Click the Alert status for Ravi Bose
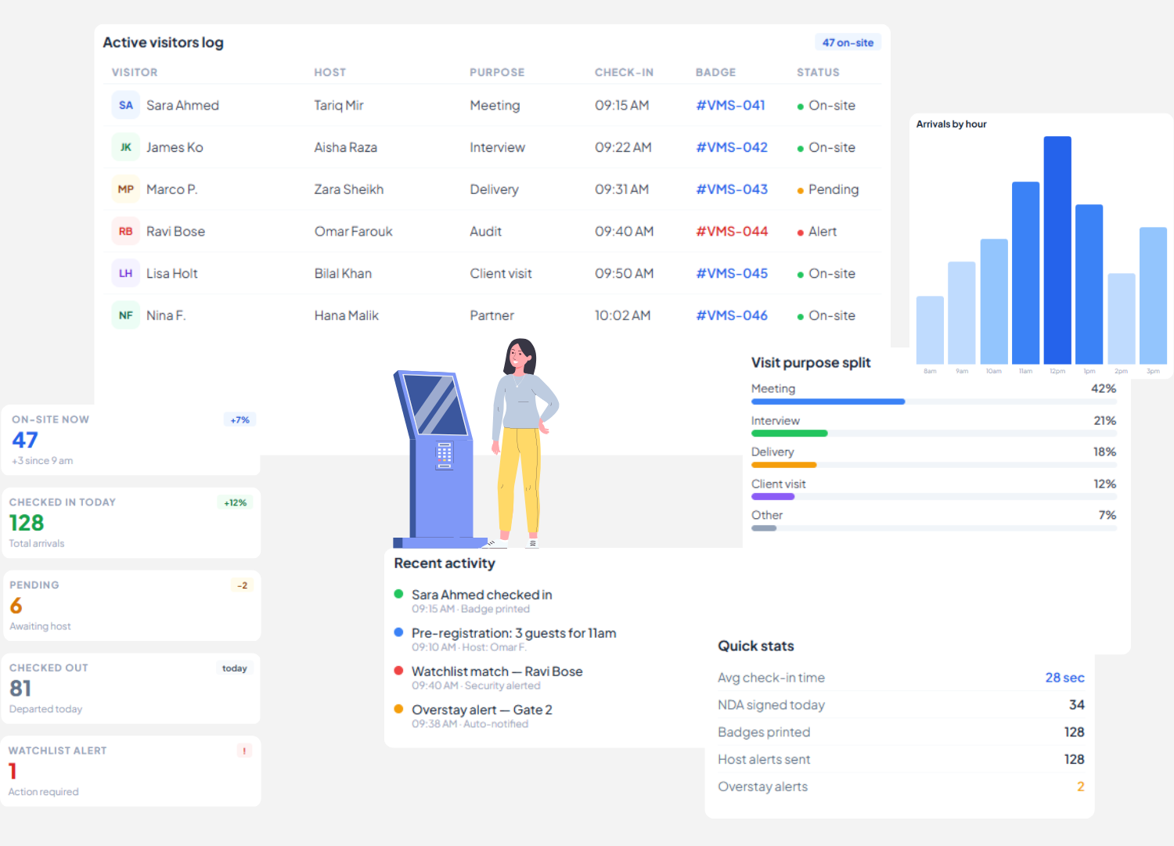 coord(817,232)
